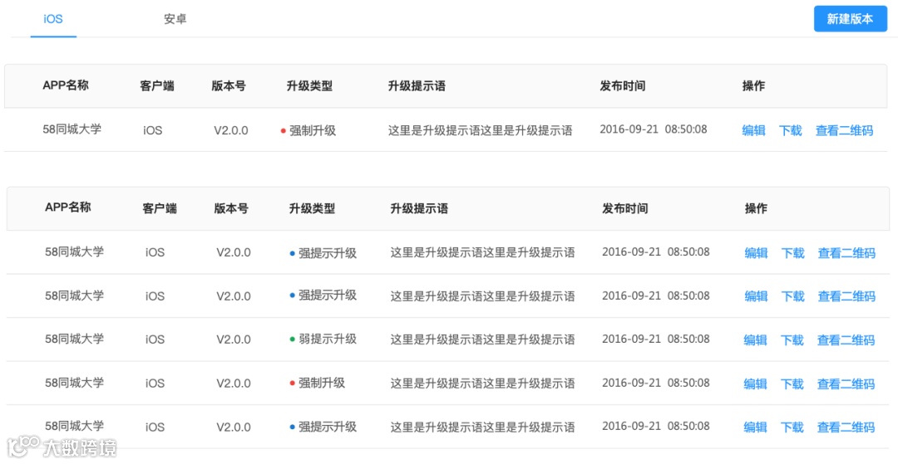Select the 弱提示升级 type cell
Viewport: 898px width, 464px height.
(323, 339)
